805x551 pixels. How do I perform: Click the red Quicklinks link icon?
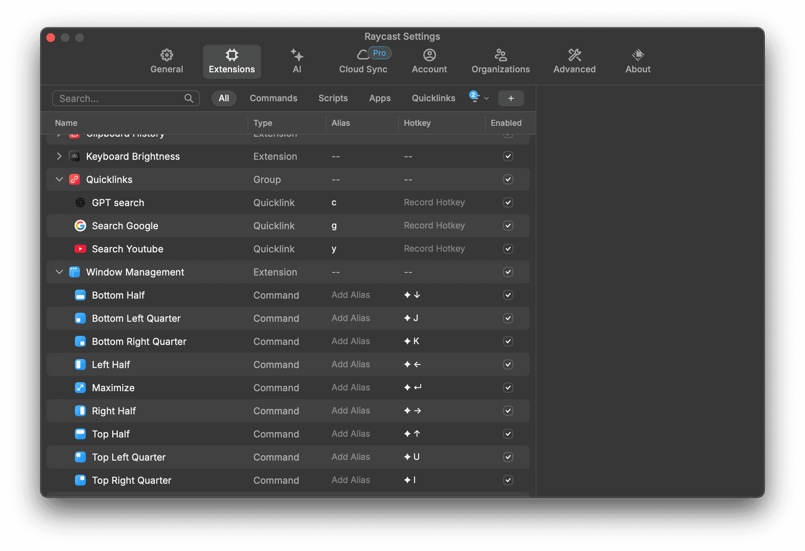coord(75,179)
